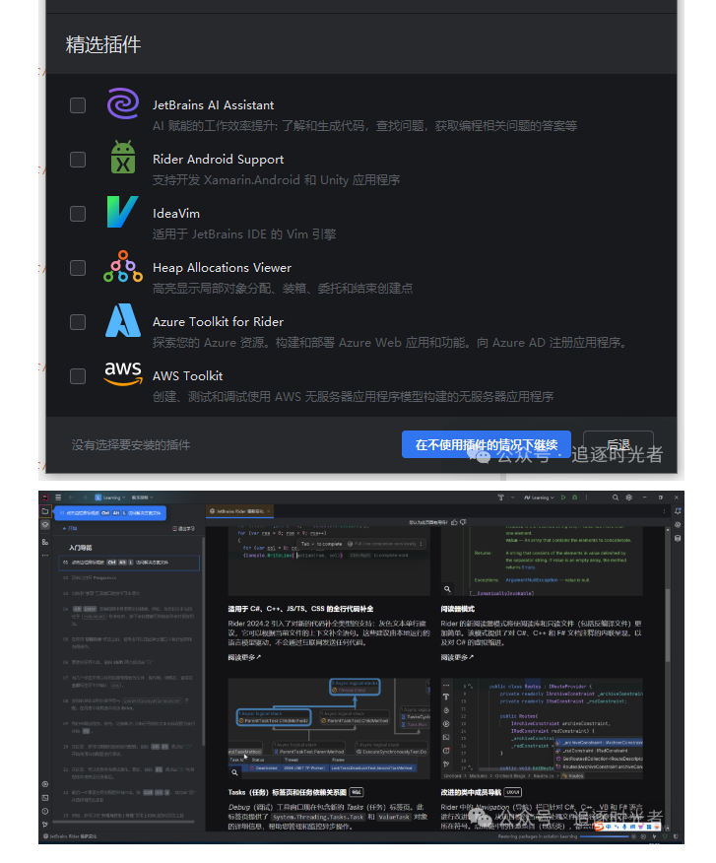
Task: Click the Heap Allocations Viewer tree icon
Action: [123, 266]
